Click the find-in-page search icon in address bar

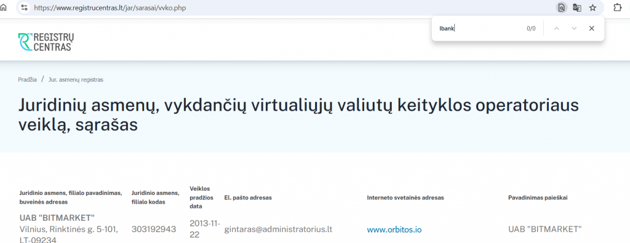[x=561, y=7]
